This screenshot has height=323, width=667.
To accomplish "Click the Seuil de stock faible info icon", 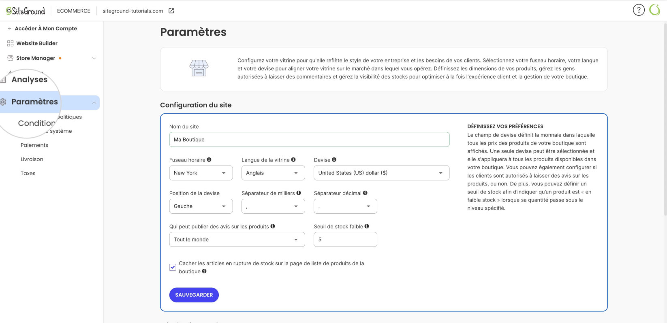I will 367,226.
